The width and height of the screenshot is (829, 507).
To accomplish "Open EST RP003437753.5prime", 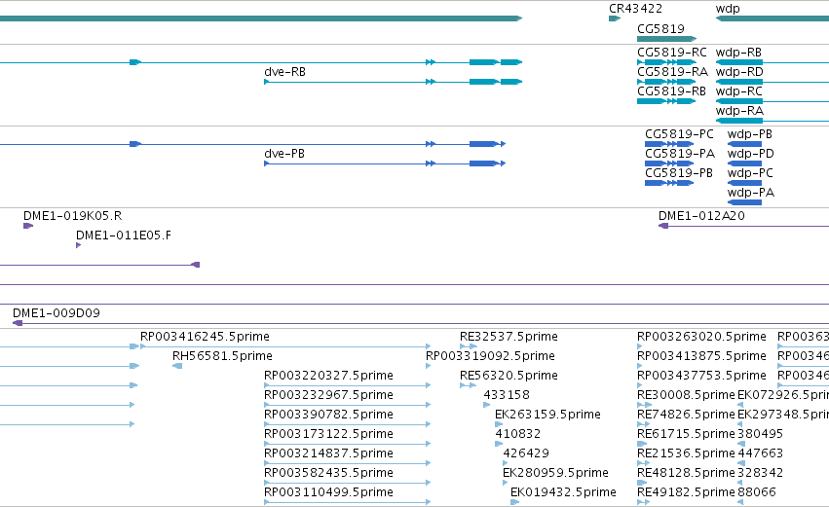I will pos(701,376).
